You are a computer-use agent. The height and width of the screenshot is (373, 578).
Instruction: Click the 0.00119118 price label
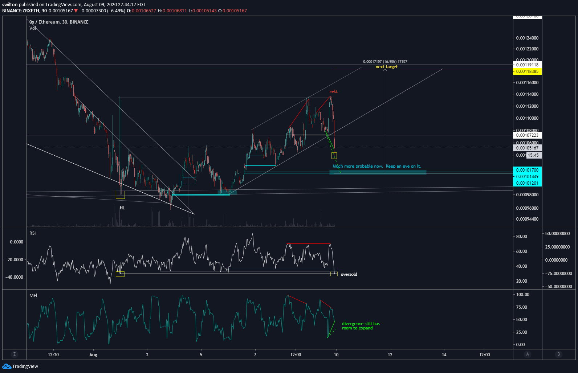click(x=527, y=65)
